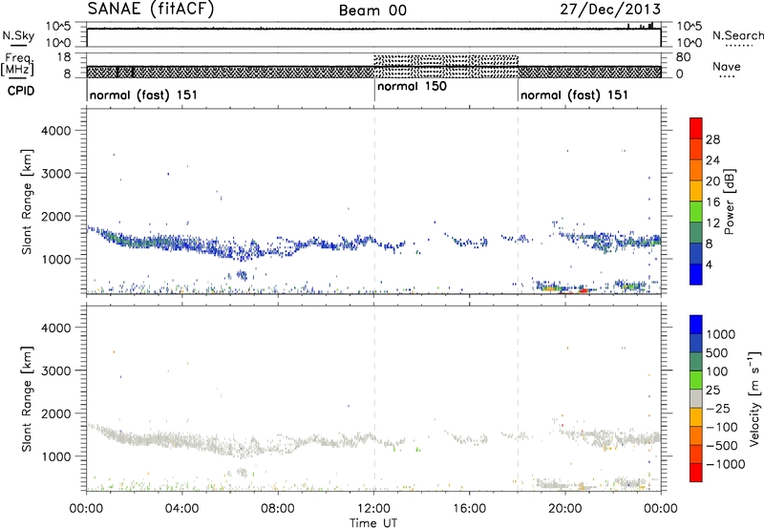Click the Slant Range label of power panel
Screen dimensions: 764x529
27,201
